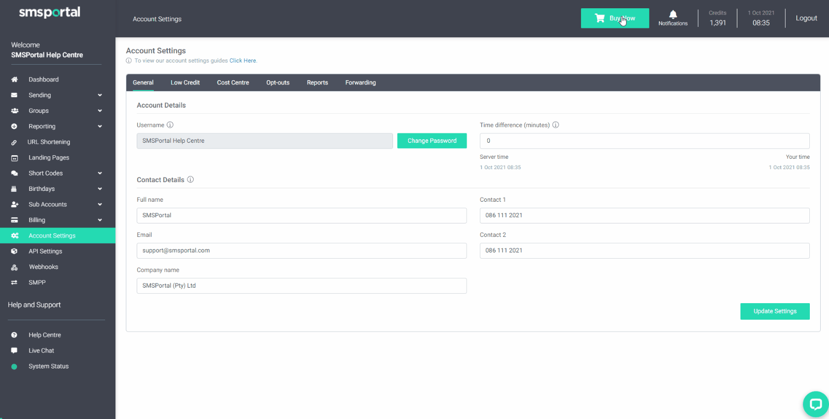Click the disabled Username field
The image size is (829, 419).
[265, 141]
